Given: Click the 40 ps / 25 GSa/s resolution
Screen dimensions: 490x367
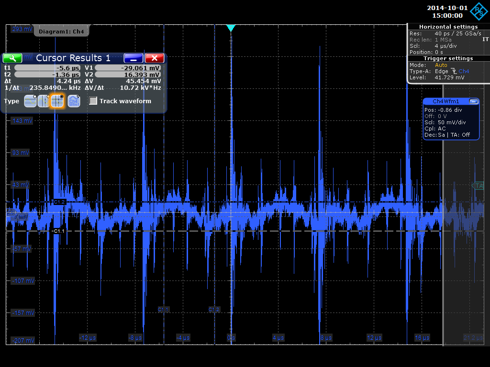Looking at the screenshot, I should [458, 33].
